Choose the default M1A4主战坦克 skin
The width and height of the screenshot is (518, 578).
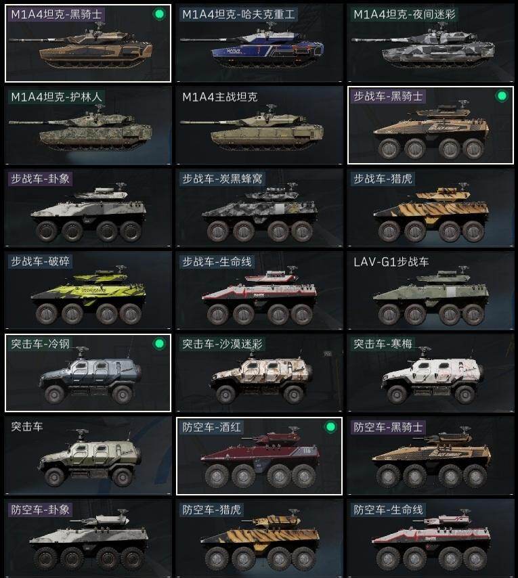click(259, 125)
